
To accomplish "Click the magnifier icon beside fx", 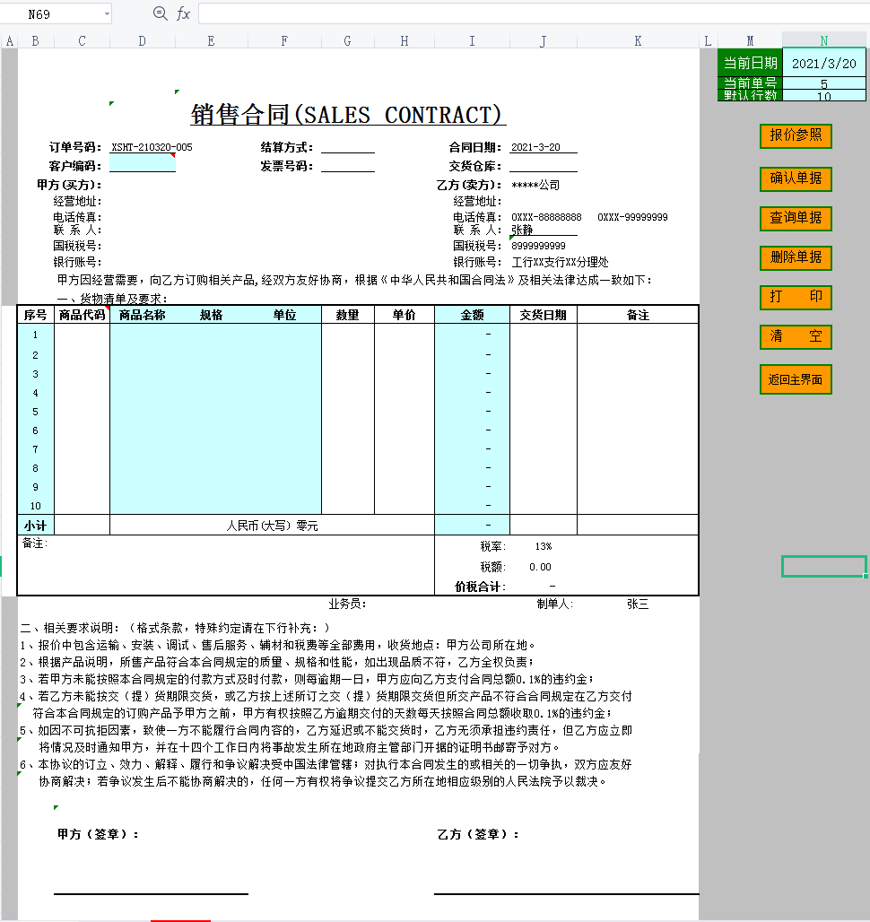I will pos(161,13).
